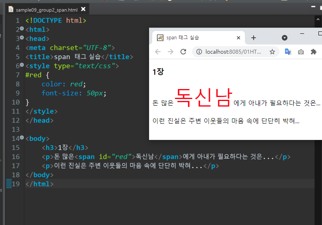The height and width of the screenshot is (225, 322).
Task: Click '이런 진실은 주변 이웃들의' paragraph in browser
Action: [x=226, y=121]
